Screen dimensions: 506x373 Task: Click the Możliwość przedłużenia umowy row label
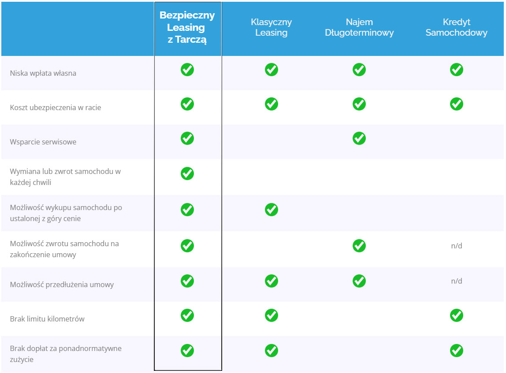(x=62, y=284)
